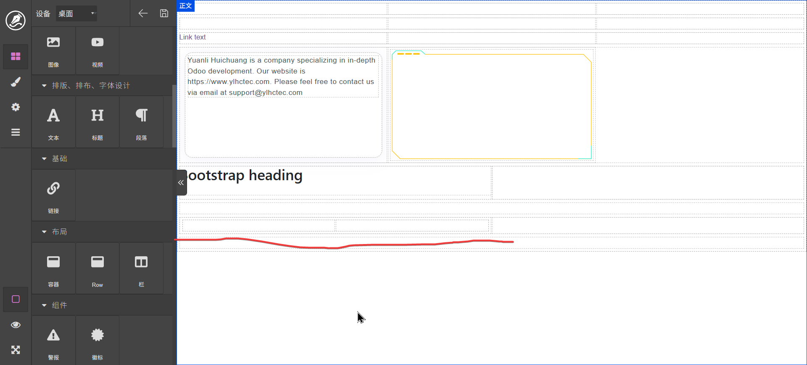Image resolution: width=807 pixels, height=365 pixels.
Task: Collapse the 布局 section
Action: 44,232
